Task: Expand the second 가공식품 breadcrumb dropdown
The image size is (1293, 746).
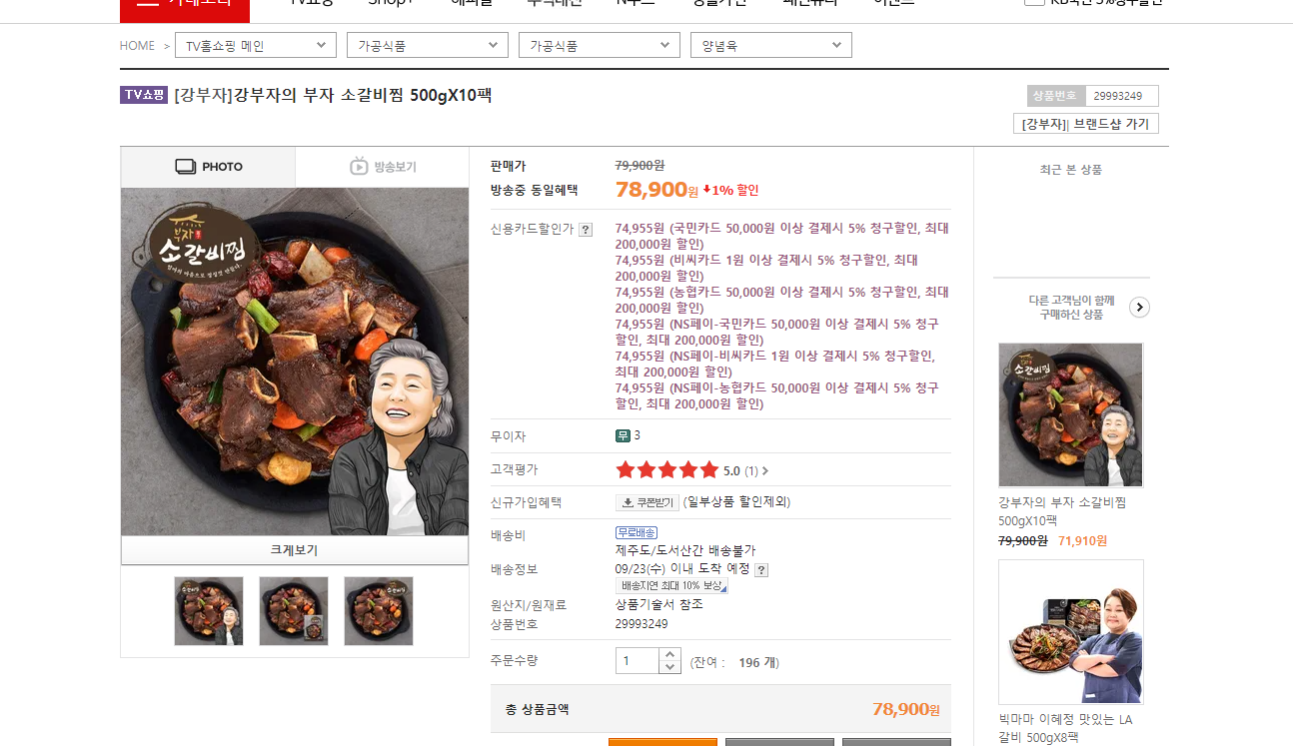Action: (600, 46)
